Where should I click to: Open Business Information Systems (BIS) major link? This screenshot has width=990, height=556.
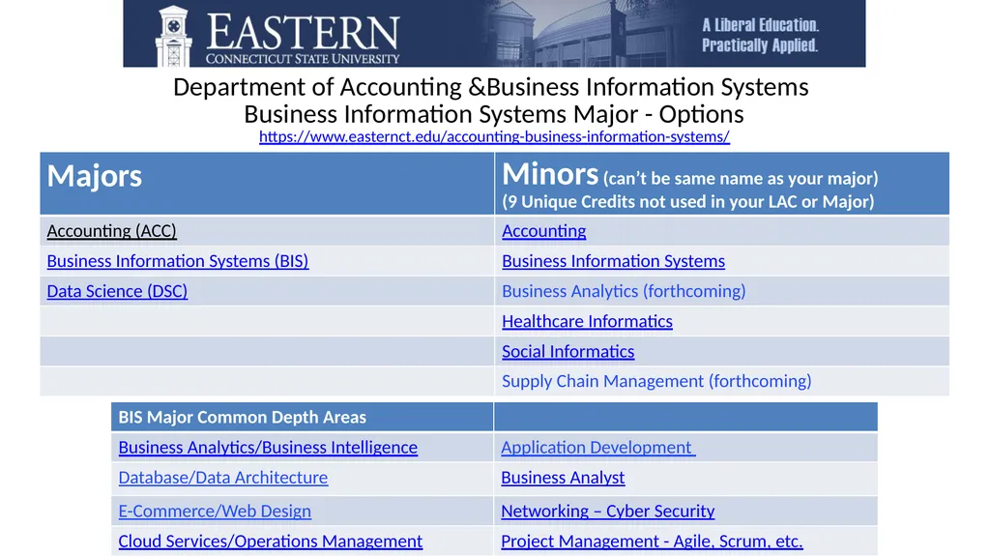pos(178,261)
